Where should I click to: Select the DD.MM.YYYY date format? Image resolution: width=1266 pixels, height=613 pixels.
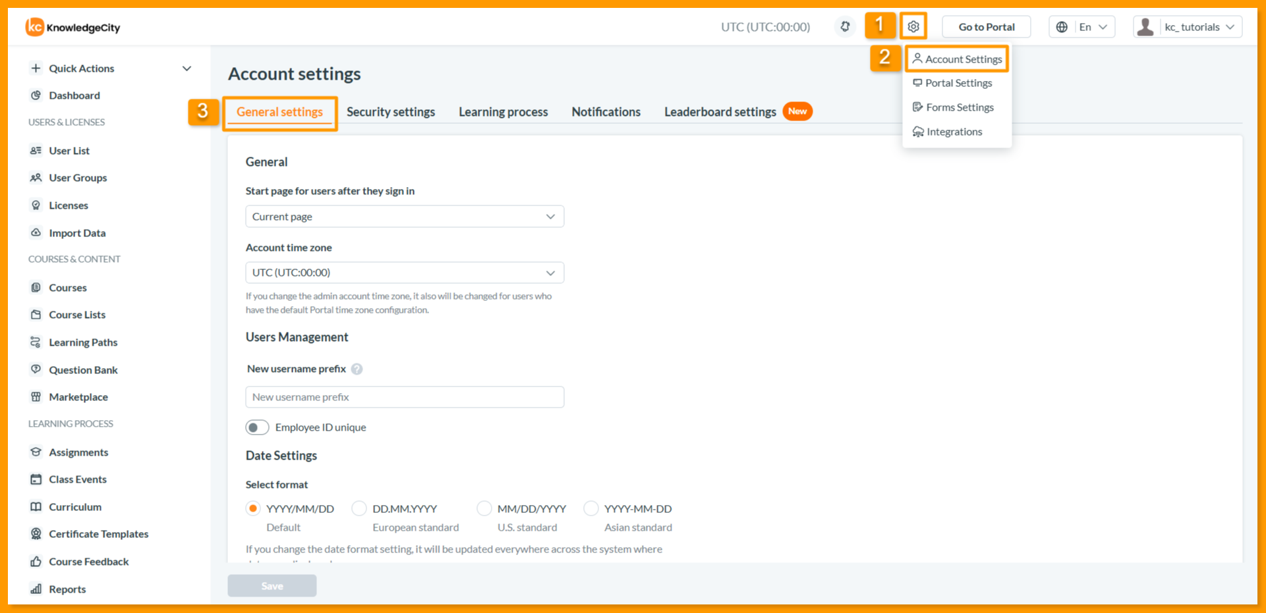pos(359,508)
